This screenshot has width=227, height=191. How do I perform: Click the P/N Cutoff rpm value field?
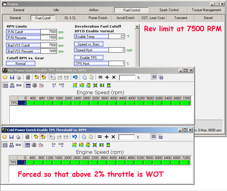click(x=49, y=32)
